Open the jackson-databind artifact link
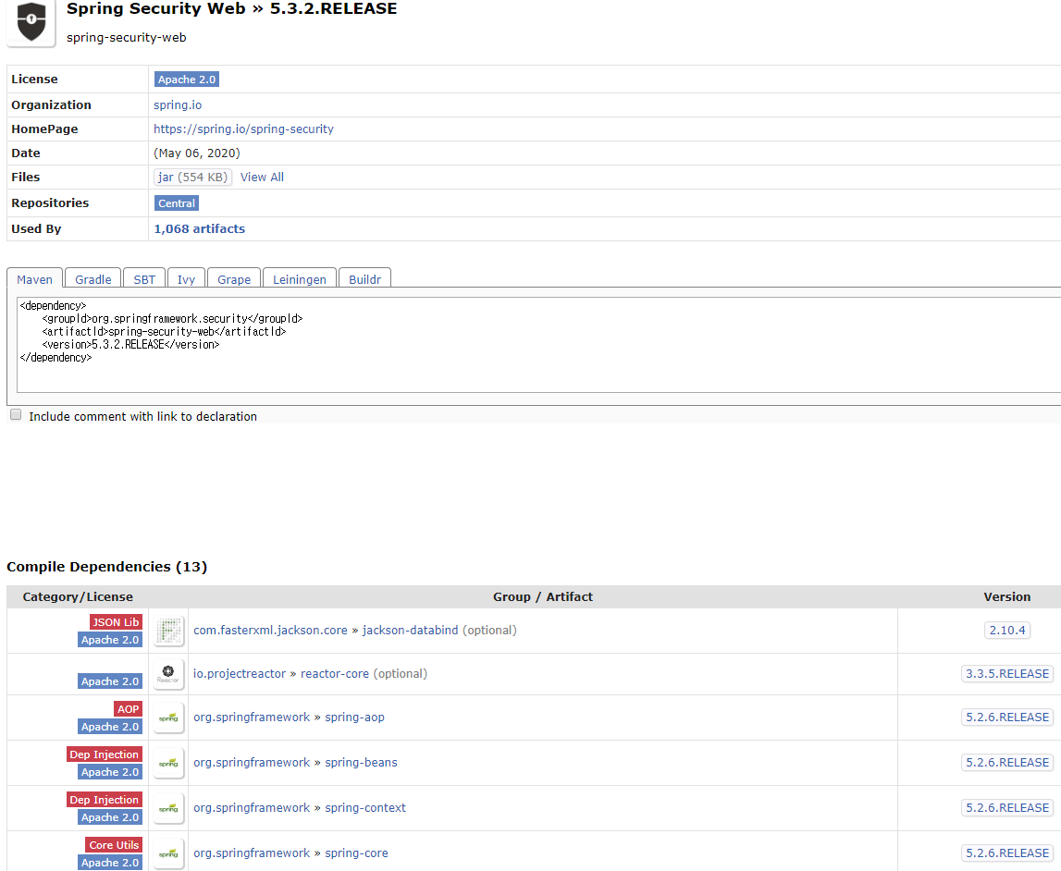Screen dimensions: 1061x871 (410, 631)
